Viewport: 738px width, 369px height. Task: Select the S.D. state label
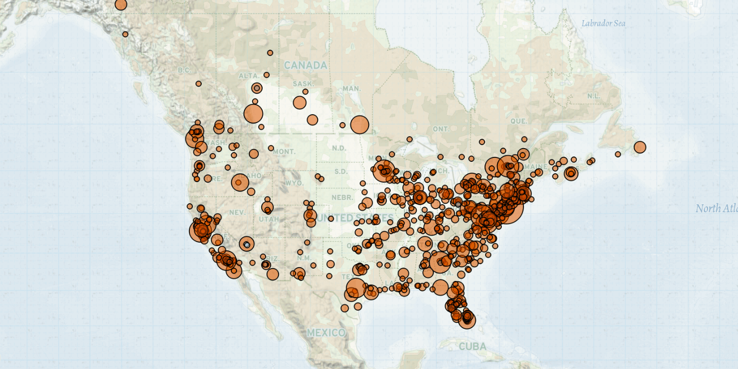tap(340, 172)
